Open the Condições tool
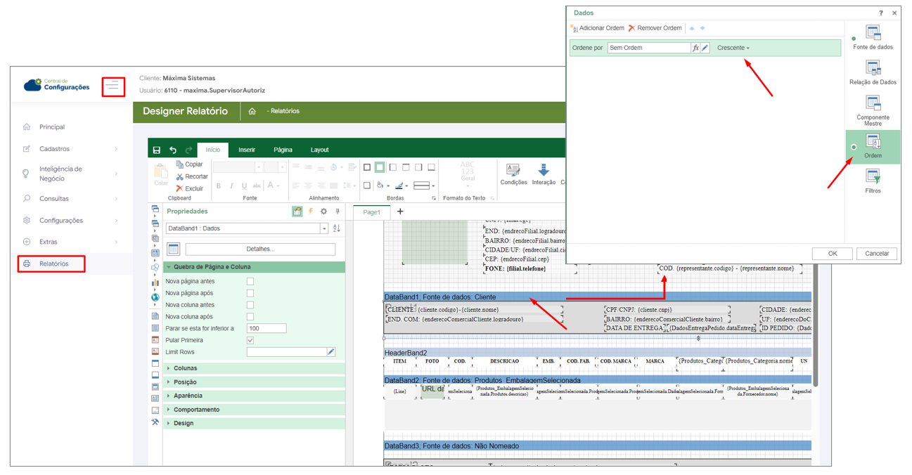The image size is (912, 475). [513, 173]
